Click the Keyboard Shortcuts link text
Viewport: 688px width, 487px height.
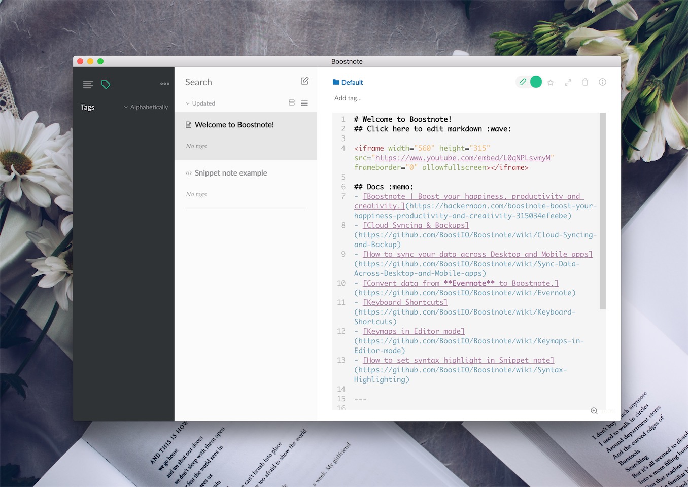(x=405, y=302)
